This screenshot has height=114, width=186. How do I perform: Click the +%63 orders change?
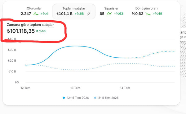(x=118, y=14)
